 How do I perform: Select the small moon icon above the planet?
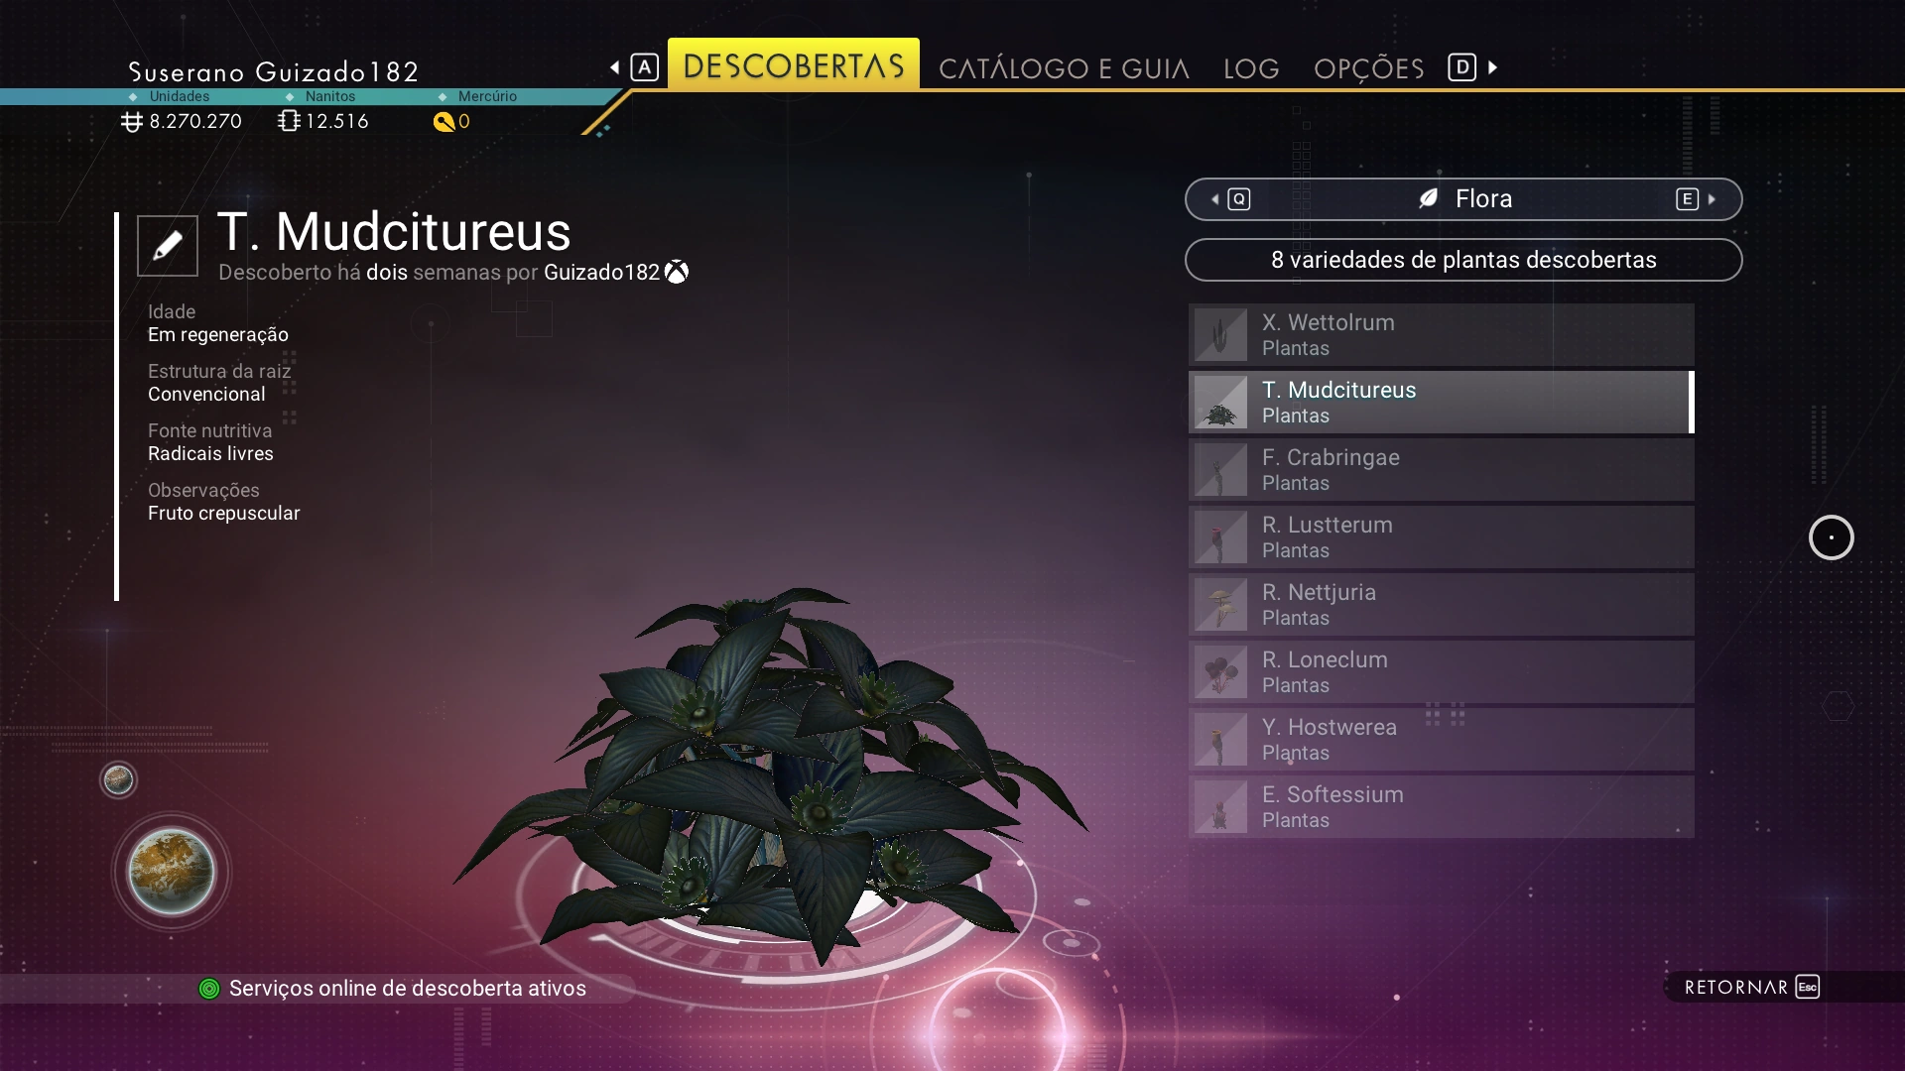point(118,780)
